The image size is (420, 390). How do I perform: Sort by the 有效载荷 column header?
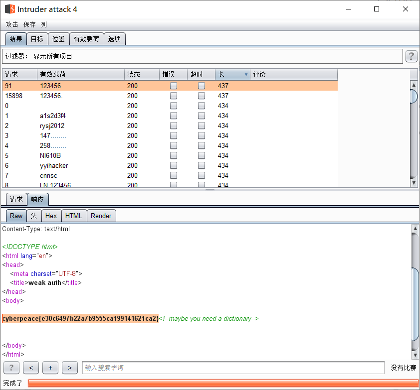coord(81,74)
